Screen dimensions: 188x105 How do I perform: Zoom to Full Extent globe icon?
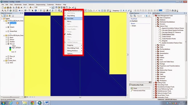click(x=10, y=11)
